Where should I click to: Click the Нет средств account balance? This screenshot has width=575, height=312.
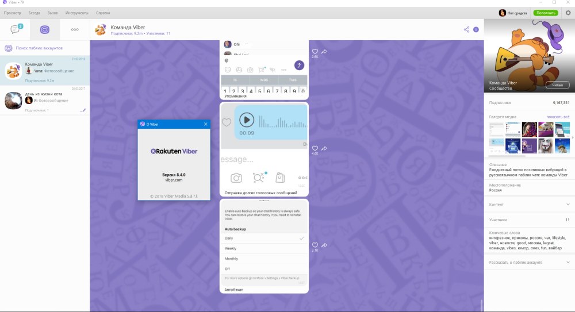coord(513,13)
